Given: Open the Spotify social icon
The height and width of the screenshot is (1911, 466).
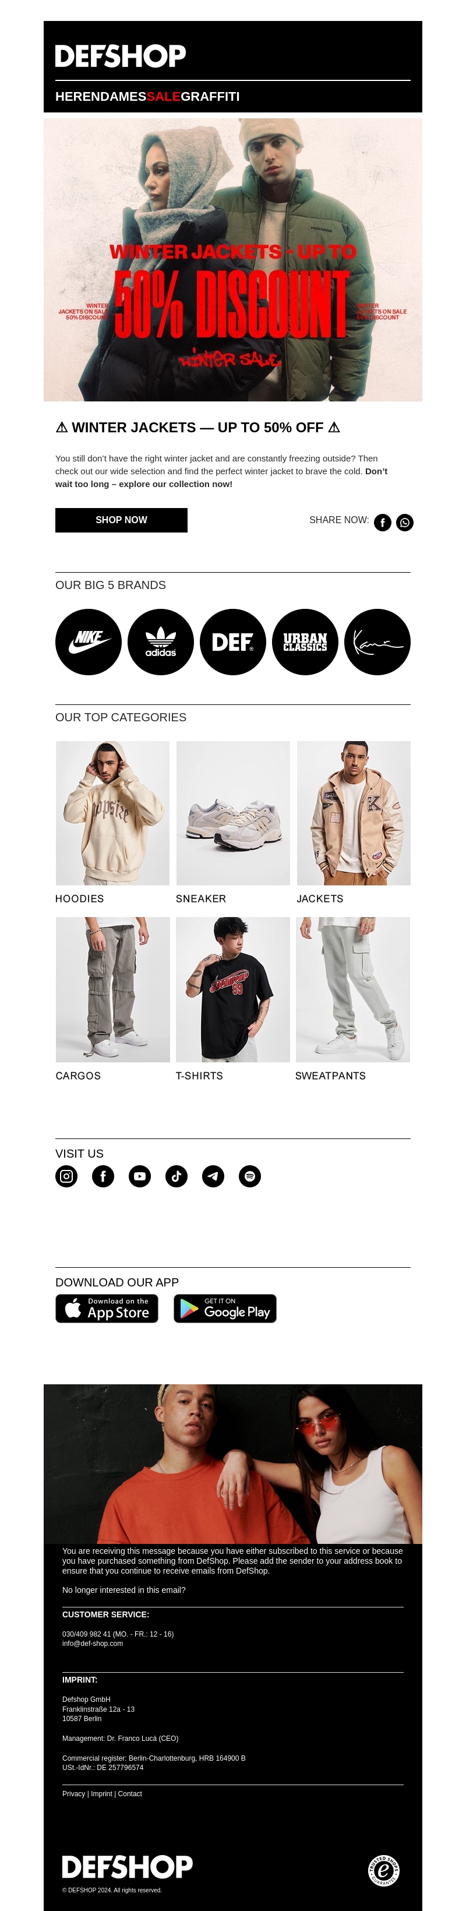Looking at the screenshot, I should (x=249, y=1176).
